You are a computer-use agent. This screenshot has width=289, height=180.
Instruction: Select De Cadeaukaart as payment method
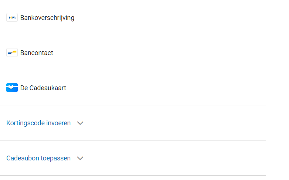(43, 88)
